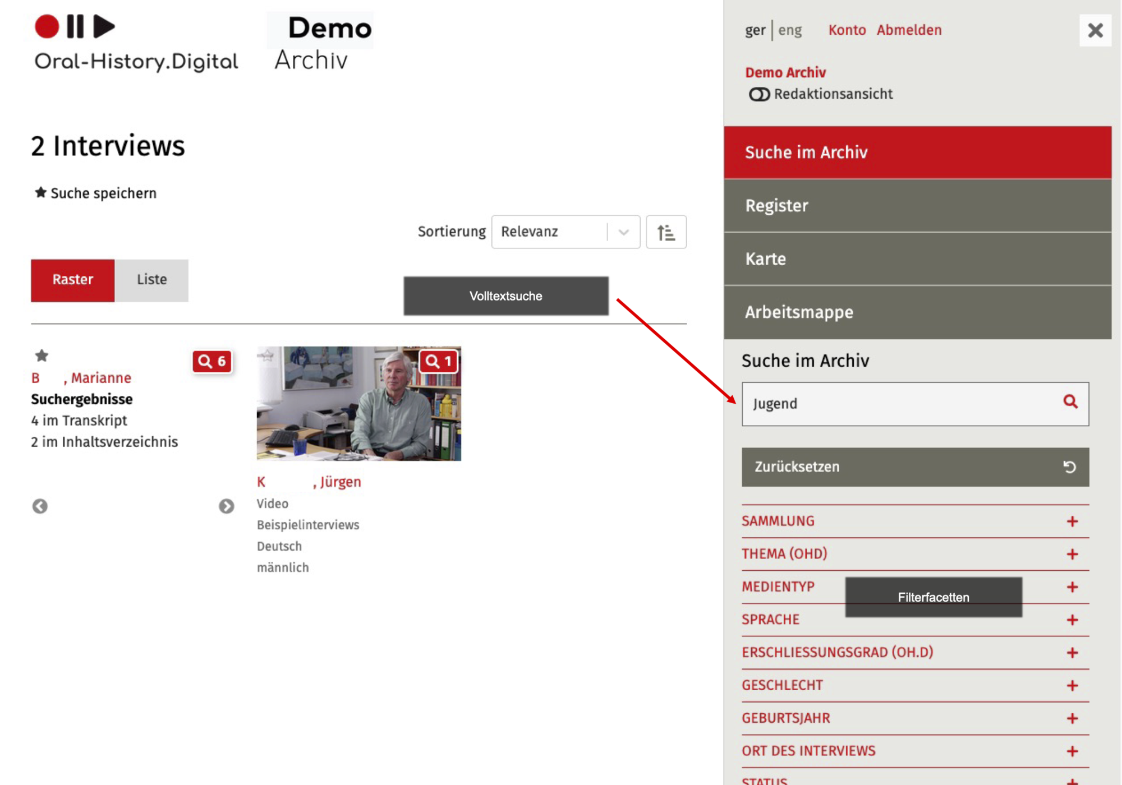Click the reverse sort order icon
Screen dimensions: 1122x785
click(666, 232)
